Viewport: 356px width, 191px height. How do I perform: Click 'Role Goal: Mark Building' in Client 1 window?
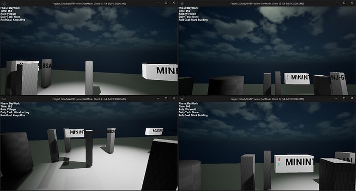click(193, 20)
